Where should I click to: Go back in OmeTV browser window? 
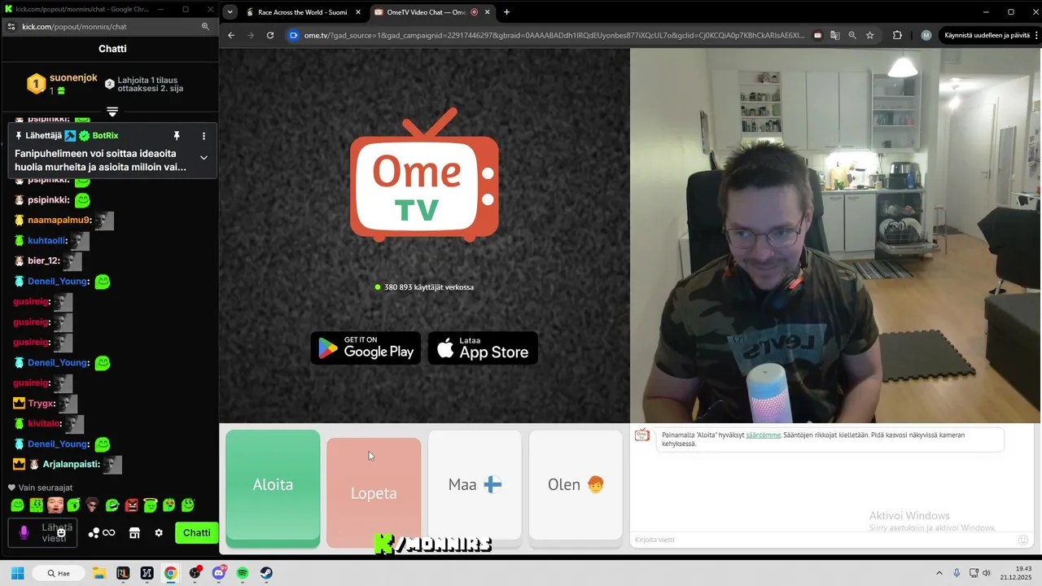click(x=231, y=35)
